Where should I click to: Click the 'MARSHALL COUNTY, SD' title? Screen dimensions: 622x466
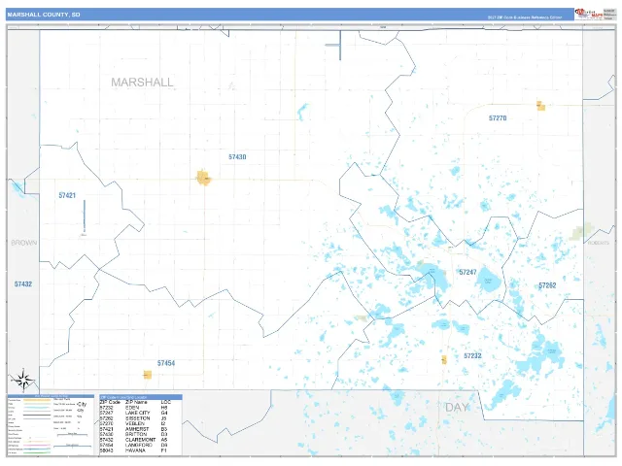[44, 15]
